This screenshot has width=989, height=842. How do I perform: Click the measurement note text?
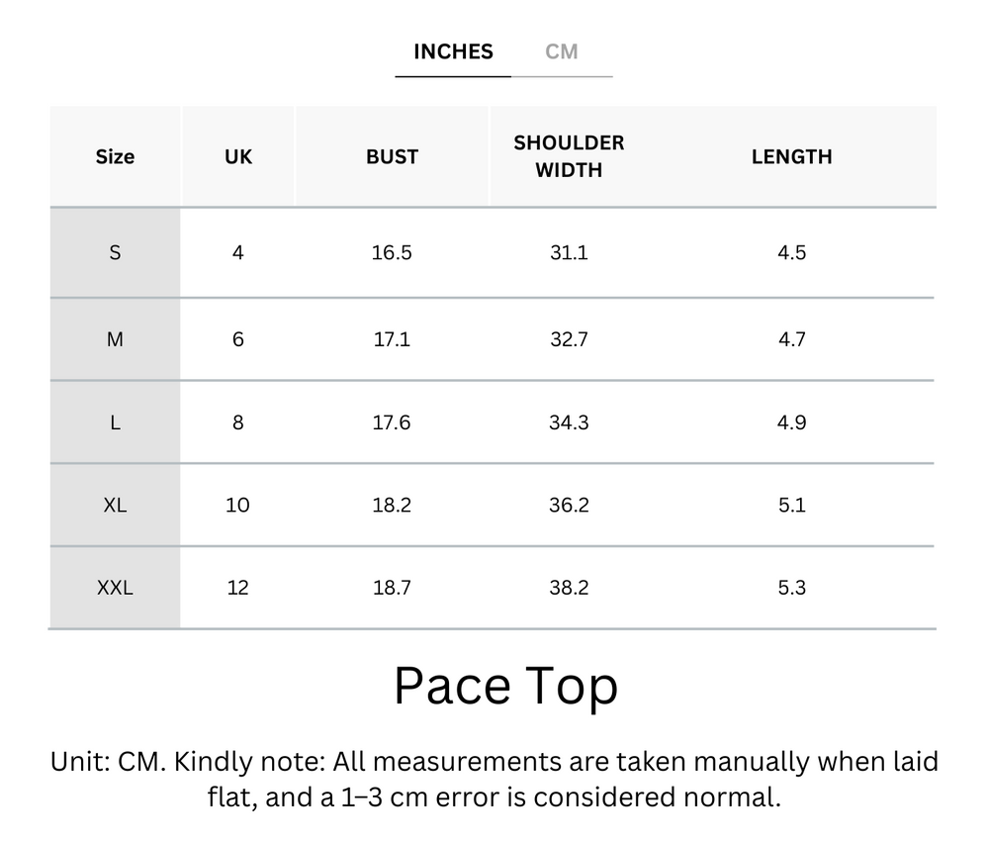494,780
